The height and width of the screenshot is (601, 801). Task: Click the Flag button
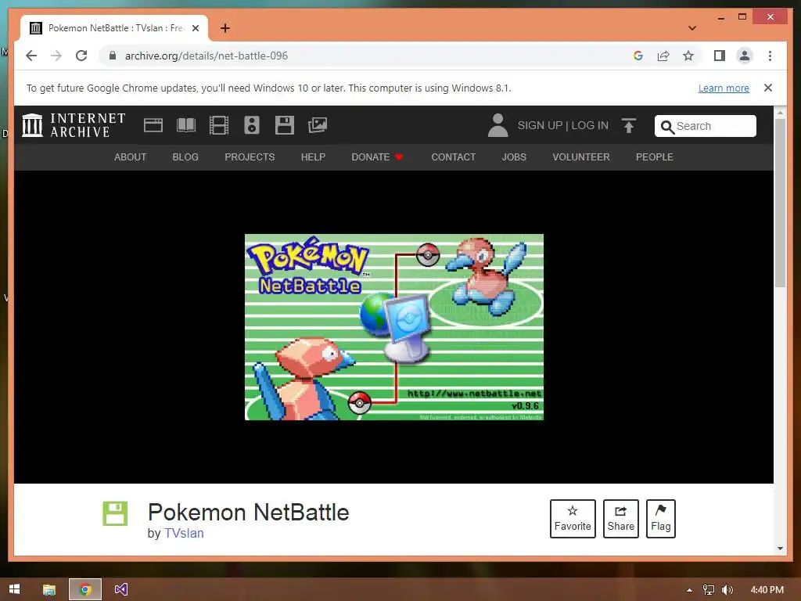tap(660, 519)
